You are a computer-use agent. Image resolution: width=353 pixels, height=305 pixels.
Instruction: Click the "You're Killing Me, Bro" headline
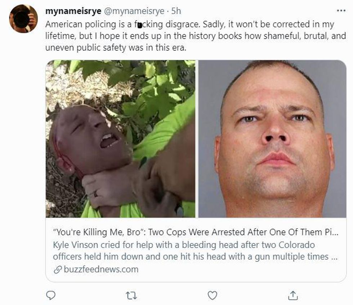click(194, 232)
